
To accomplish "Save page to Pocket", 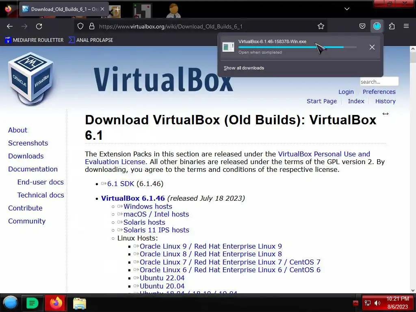I will 362,26.
